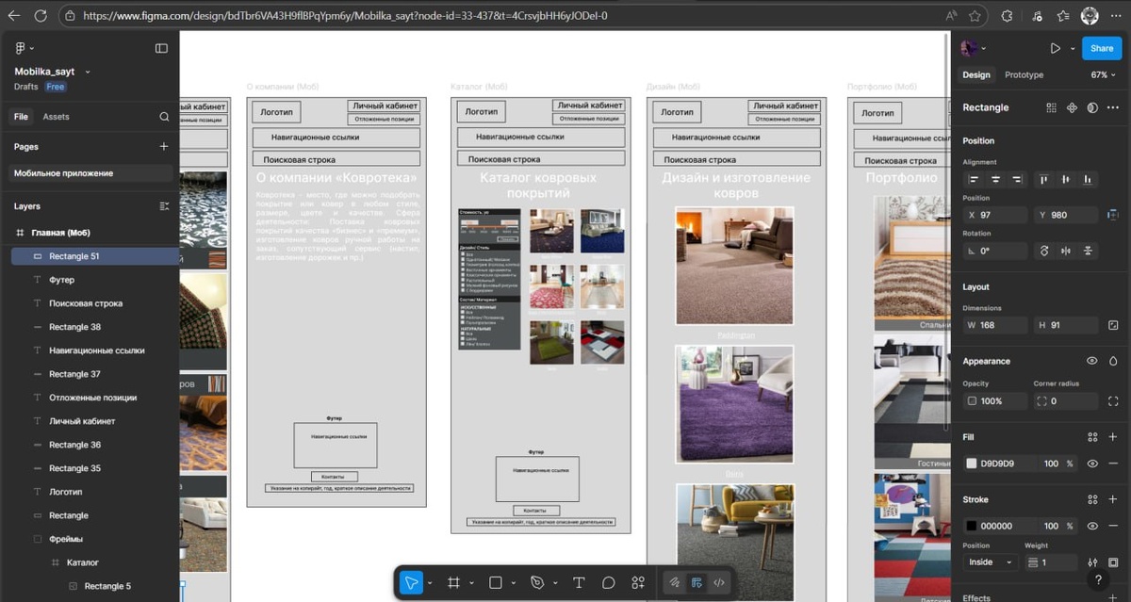Click the Share button
The image size is (1131, 602).
click(x=1102, y=48)
